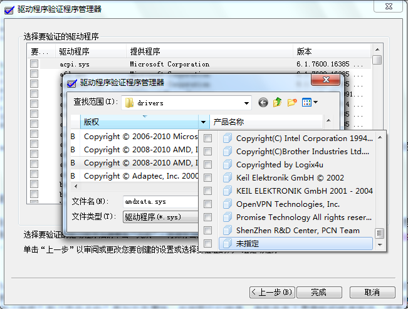Click the Back navigation arrow icon
The image size is (408, 309).
[263, 102]
